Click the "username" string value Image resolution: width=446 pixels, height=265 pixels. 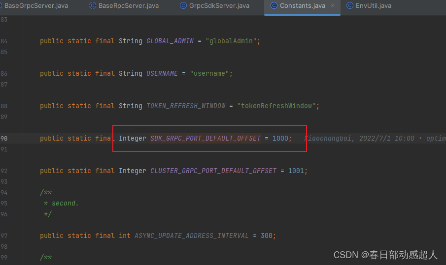pos(209,73)
